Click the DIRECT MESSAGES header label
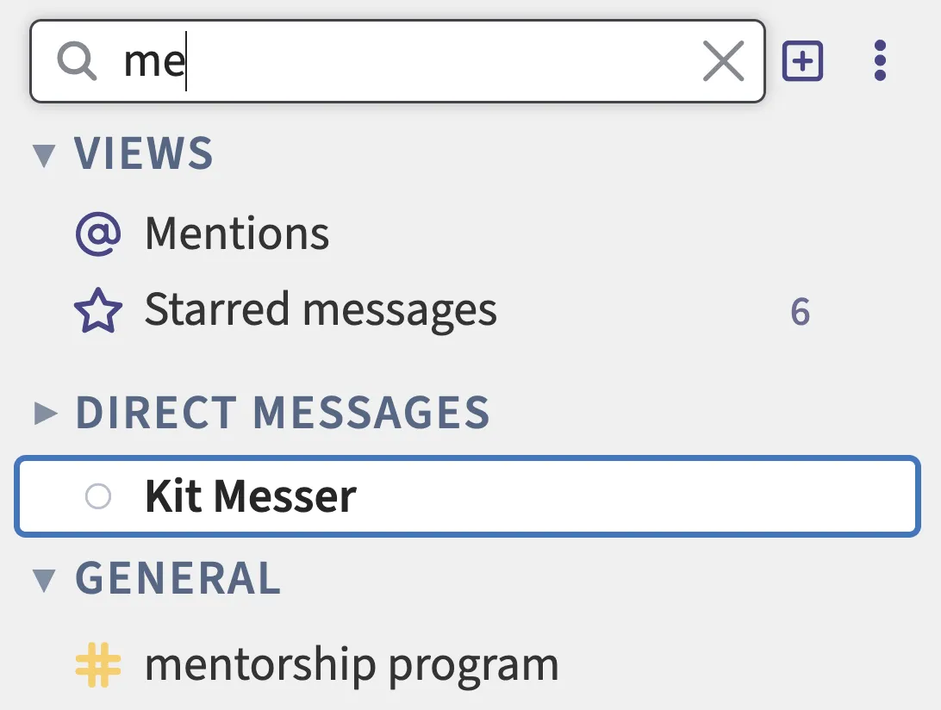The width and height of the screenshot is (941, 710). 283,413
